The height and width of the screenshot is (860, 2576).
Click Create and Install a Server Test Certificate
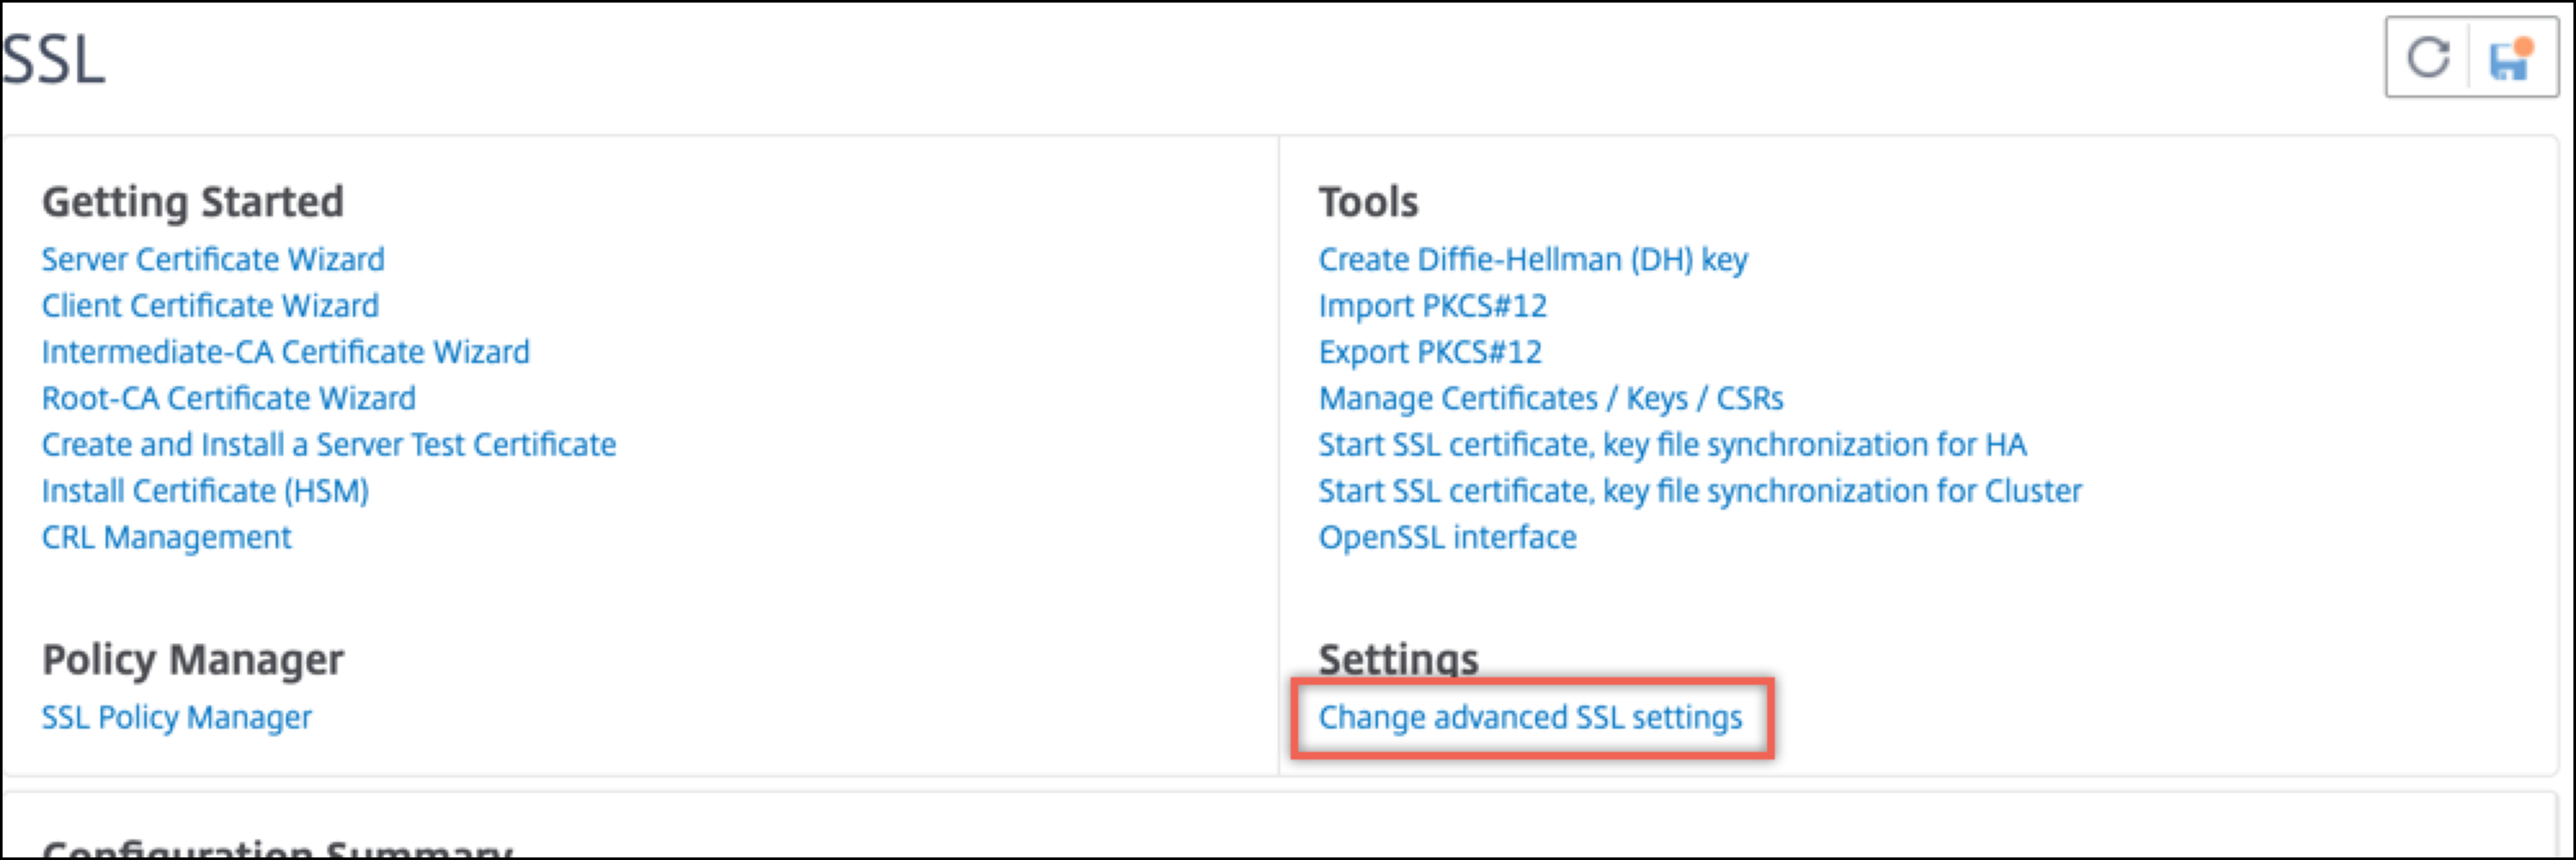click(x=329, y=444)
